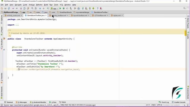The image size is (190, 107).
Task: Click the navigate Back arrow icon
Action: 40,8
